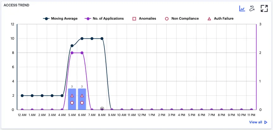Select the Moving Average point at 5 AM
Image resolution: width=273 pixels, height=130 pixels.
tap(72, 46)
